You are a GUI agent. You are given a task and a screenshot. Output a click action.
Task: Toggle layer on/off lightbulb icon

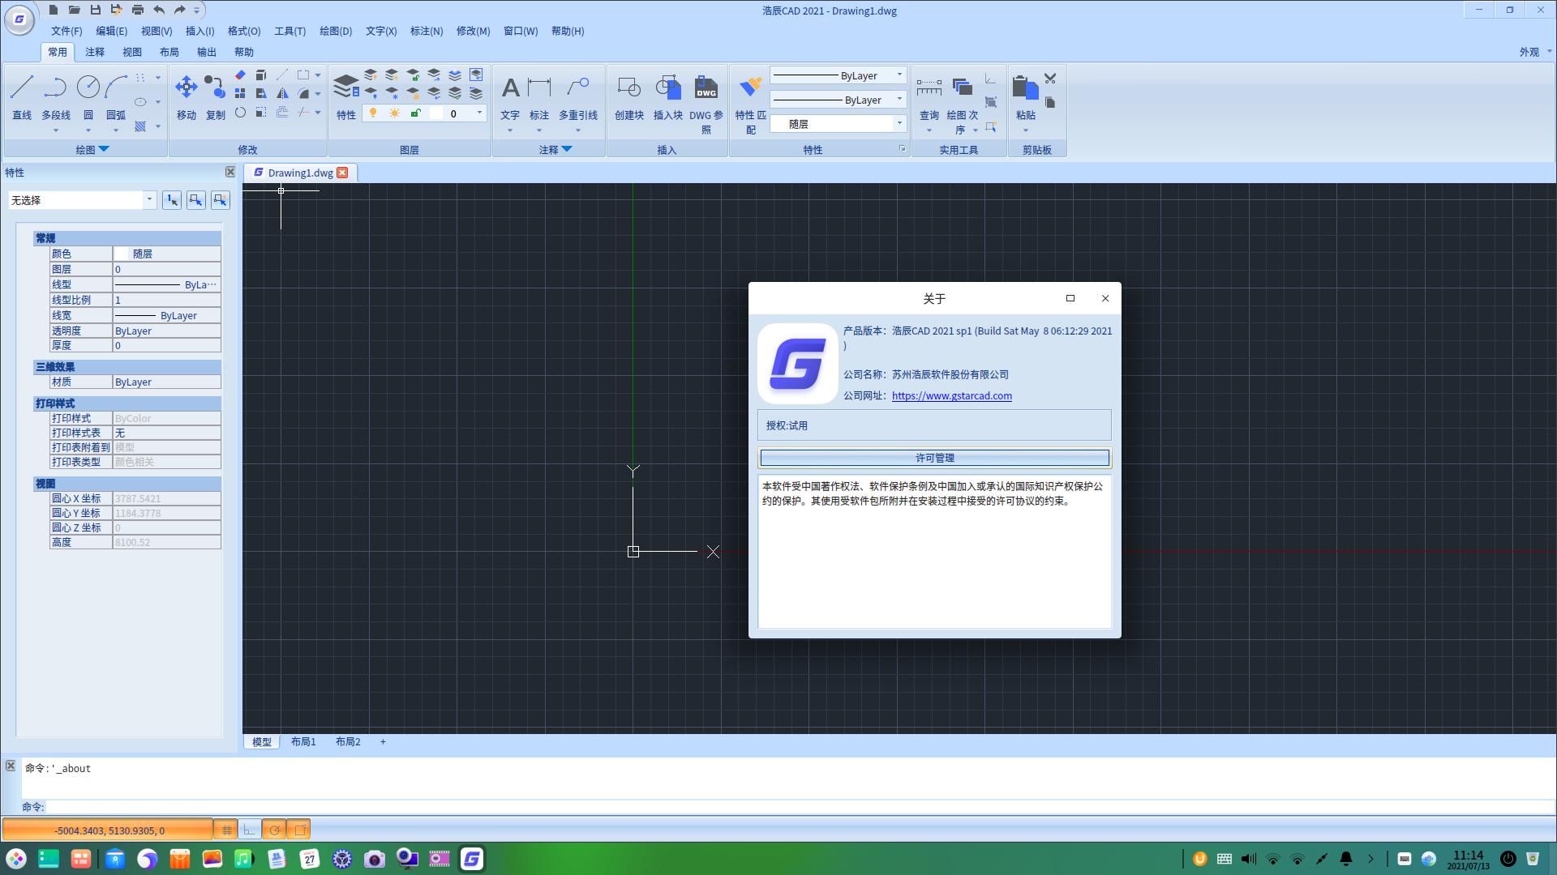tap(373, 113)
